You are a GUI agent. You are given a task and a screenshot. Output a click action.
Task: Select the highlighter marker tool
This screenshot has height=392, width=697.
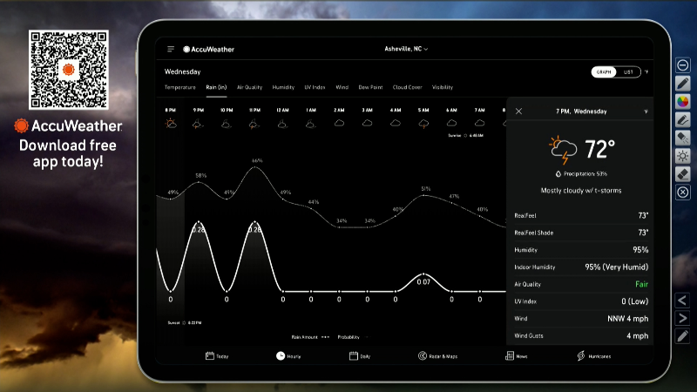683,138
